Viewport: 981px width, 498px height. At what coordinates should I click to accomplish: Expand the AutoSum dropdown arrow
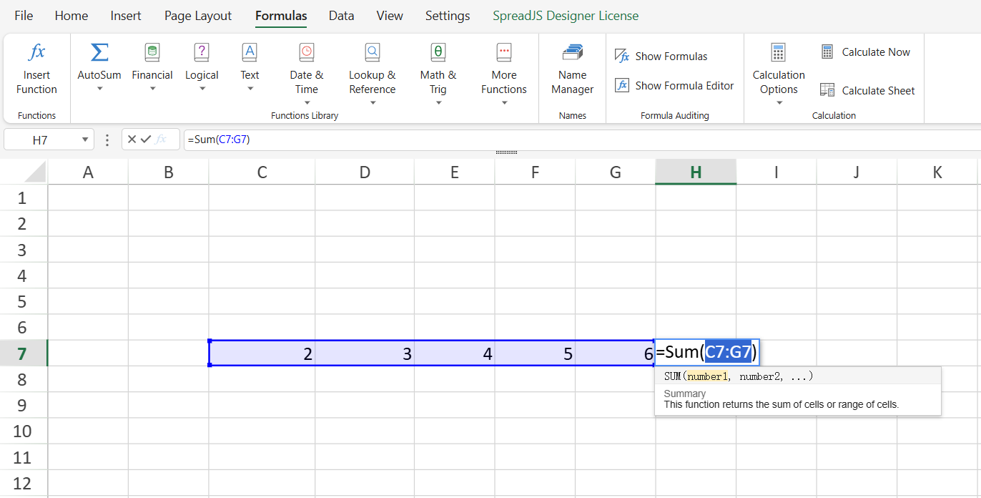tap(99, 89)
